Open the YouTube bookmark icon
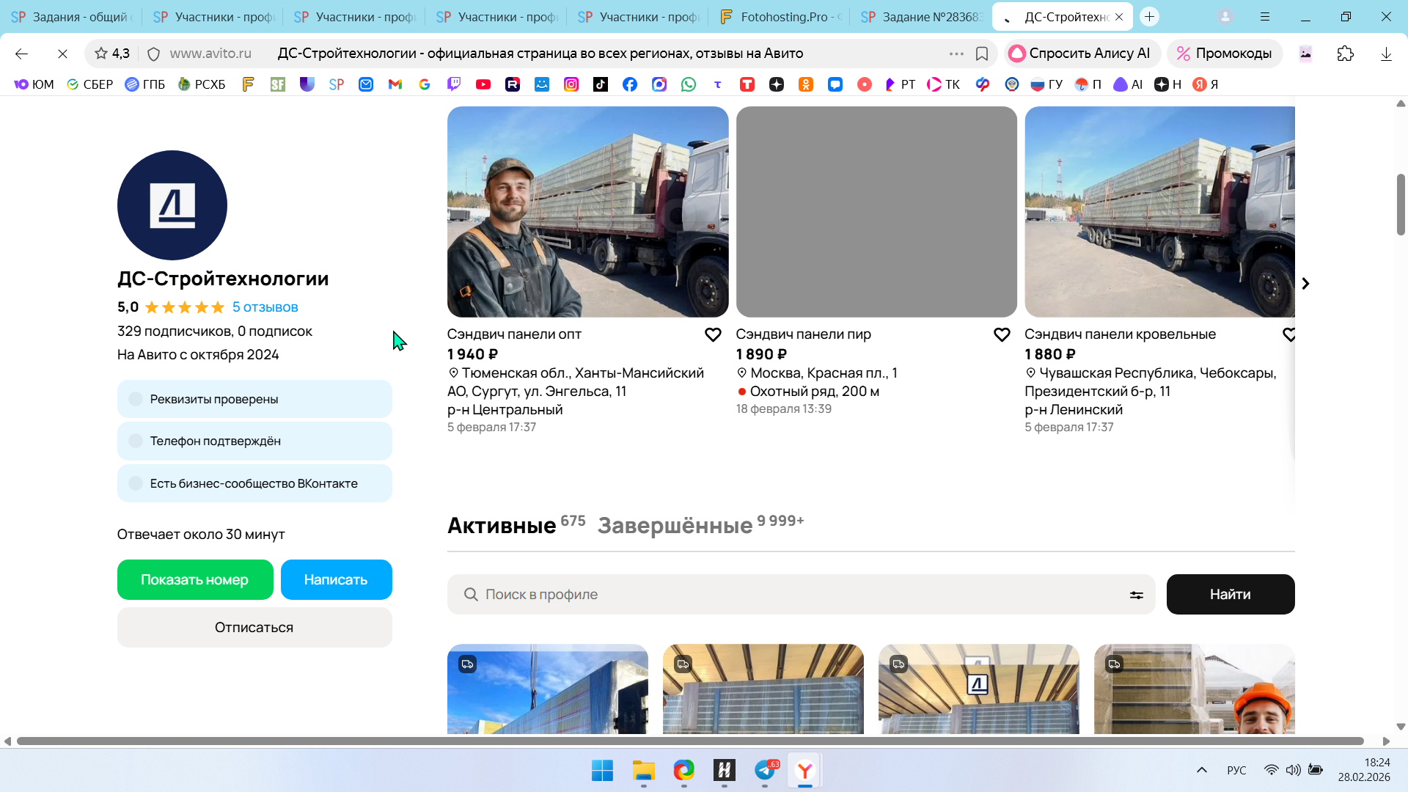Image resolution: width=1408 pixels, height=792 pixels. coord(483,84)
